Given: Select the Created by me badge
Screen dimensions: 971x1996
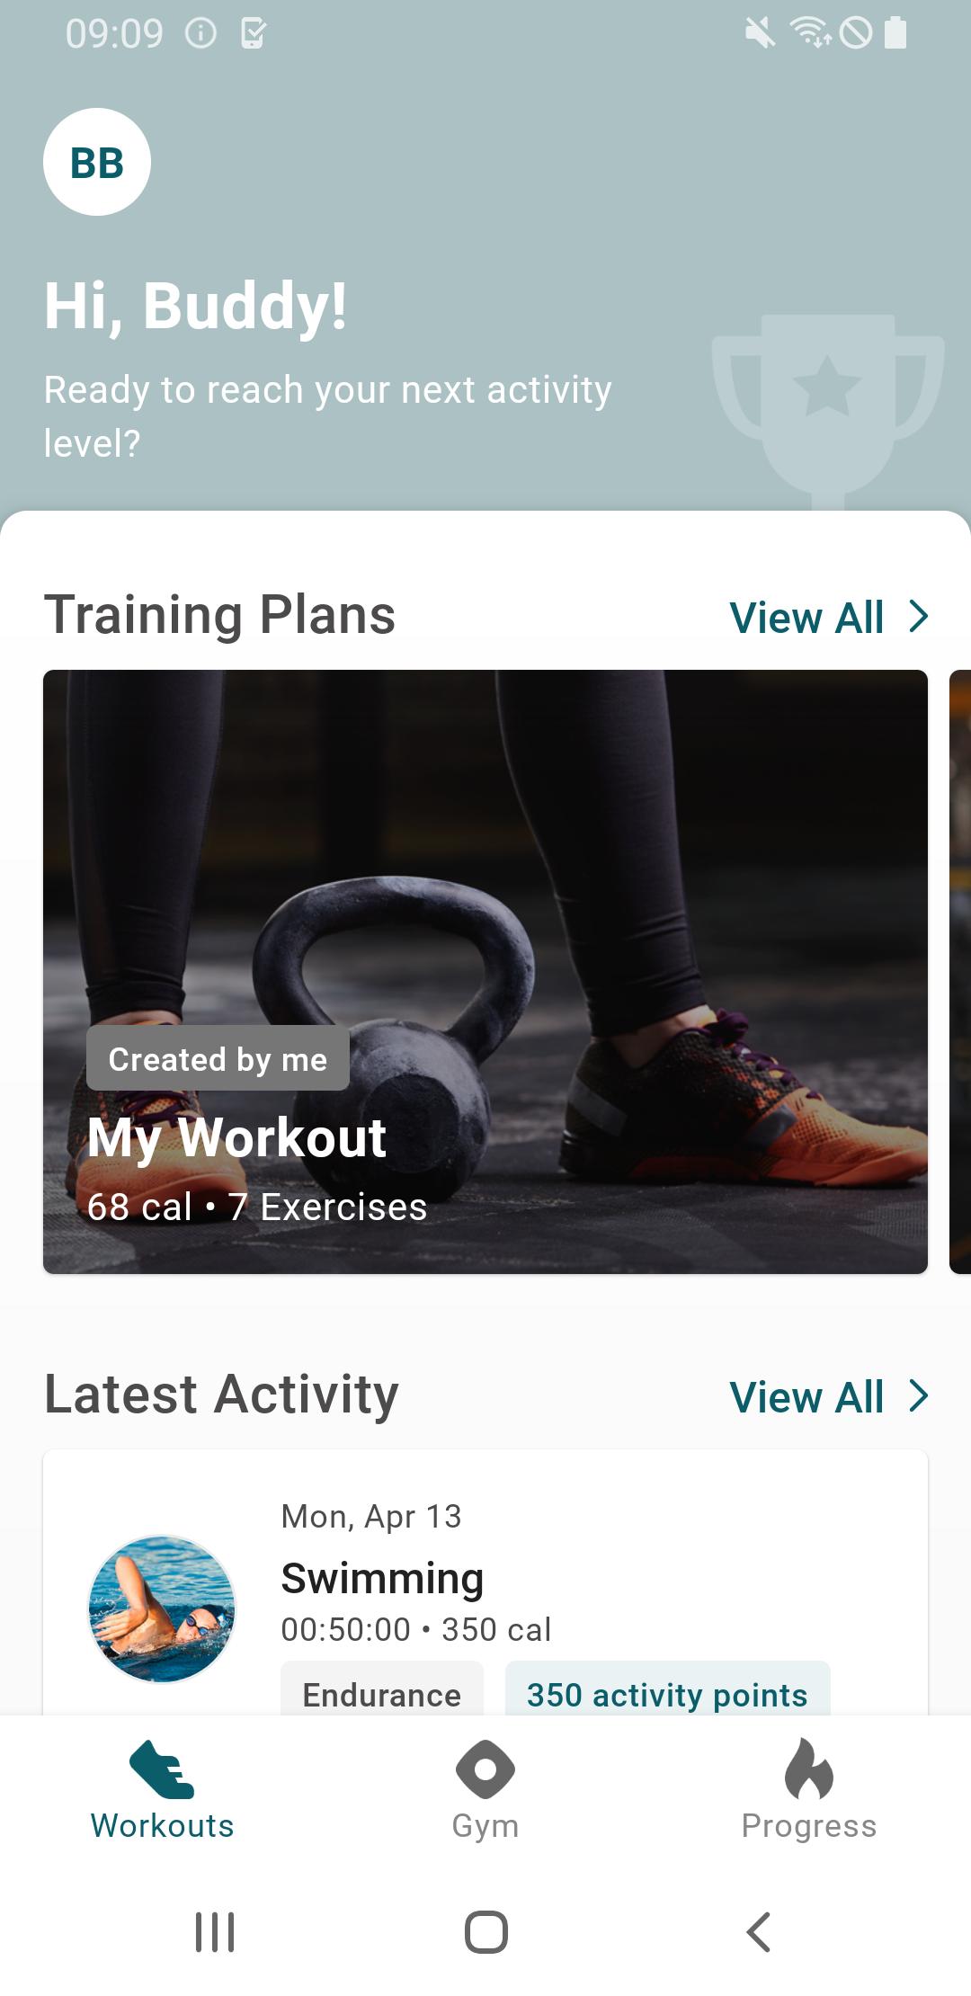Looking at the screenshot, I should pos(218,1058).
